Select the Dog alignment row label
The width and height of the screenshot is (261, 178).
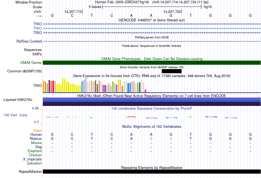[38, 147]
